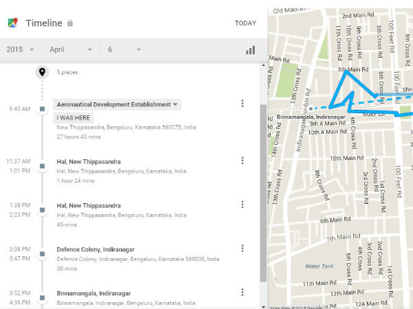
Task: Open three-dot menu for Defence Colony, Indiranagar
Action: tap(242, 249)
